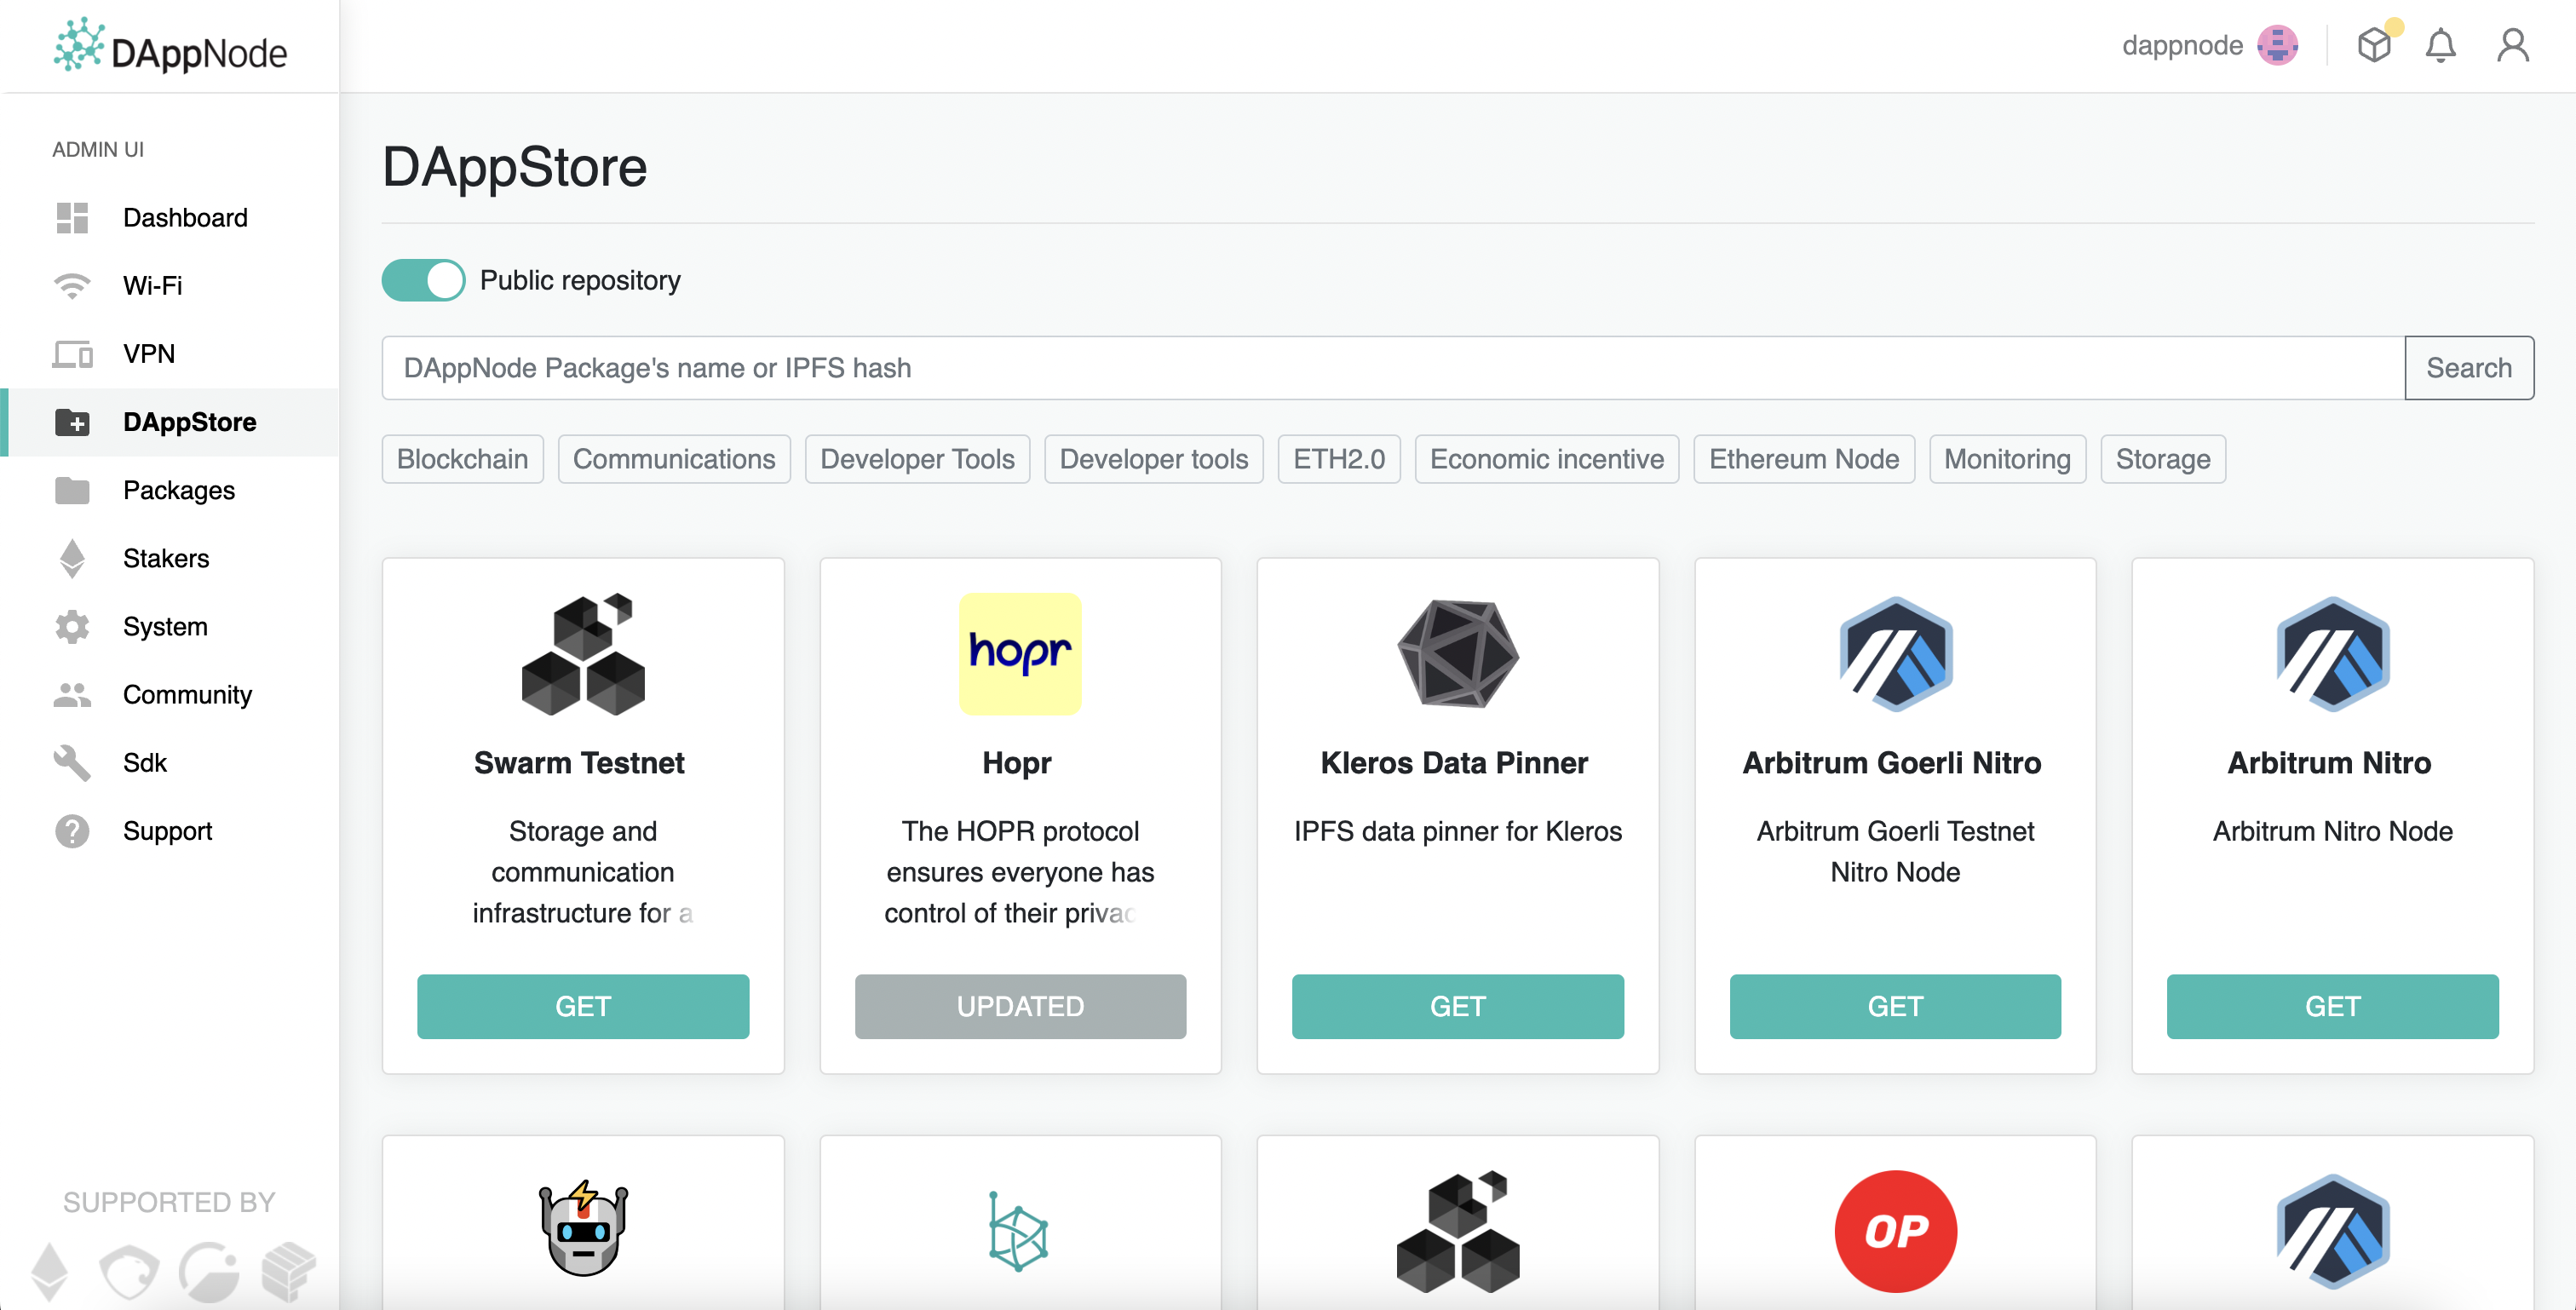Click the Kleros Data Pinner title
This screenshot has height=1310, width=2576.
tap(1454, 763)
